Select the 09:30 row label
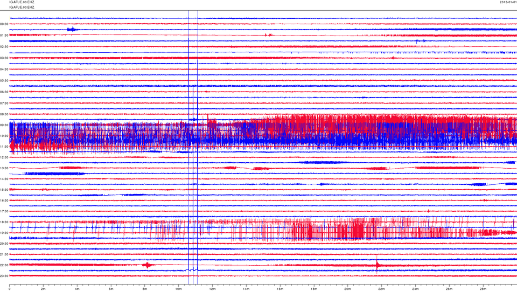Viewport: 517px width, 291px height. [x=4, y=125]
